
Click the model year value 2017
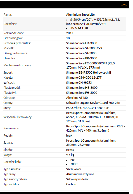[x=70, y=33]
